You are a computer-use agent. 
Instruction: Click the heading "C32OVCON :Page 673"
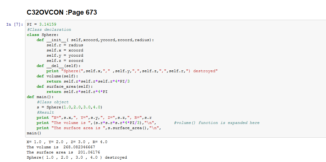[x=62, y=12]
